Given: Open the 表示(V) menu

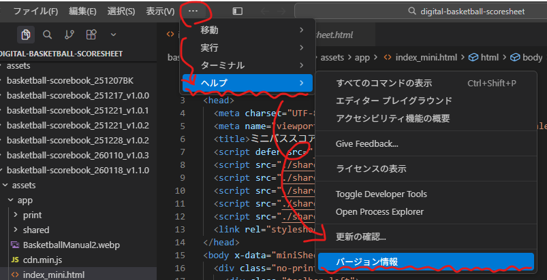Looking at the screenshot, I should click(160, 12).
